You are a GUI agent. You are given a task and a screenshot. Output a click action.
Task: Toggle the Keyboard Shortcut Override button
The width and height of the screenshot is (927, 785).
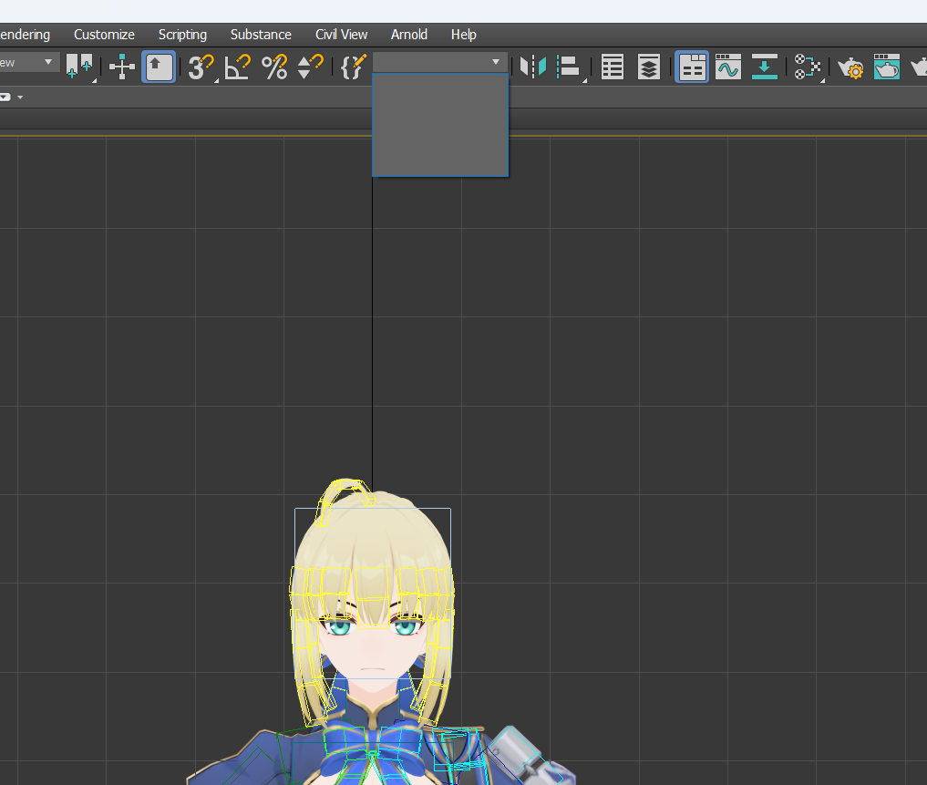(x=159, y=67)
